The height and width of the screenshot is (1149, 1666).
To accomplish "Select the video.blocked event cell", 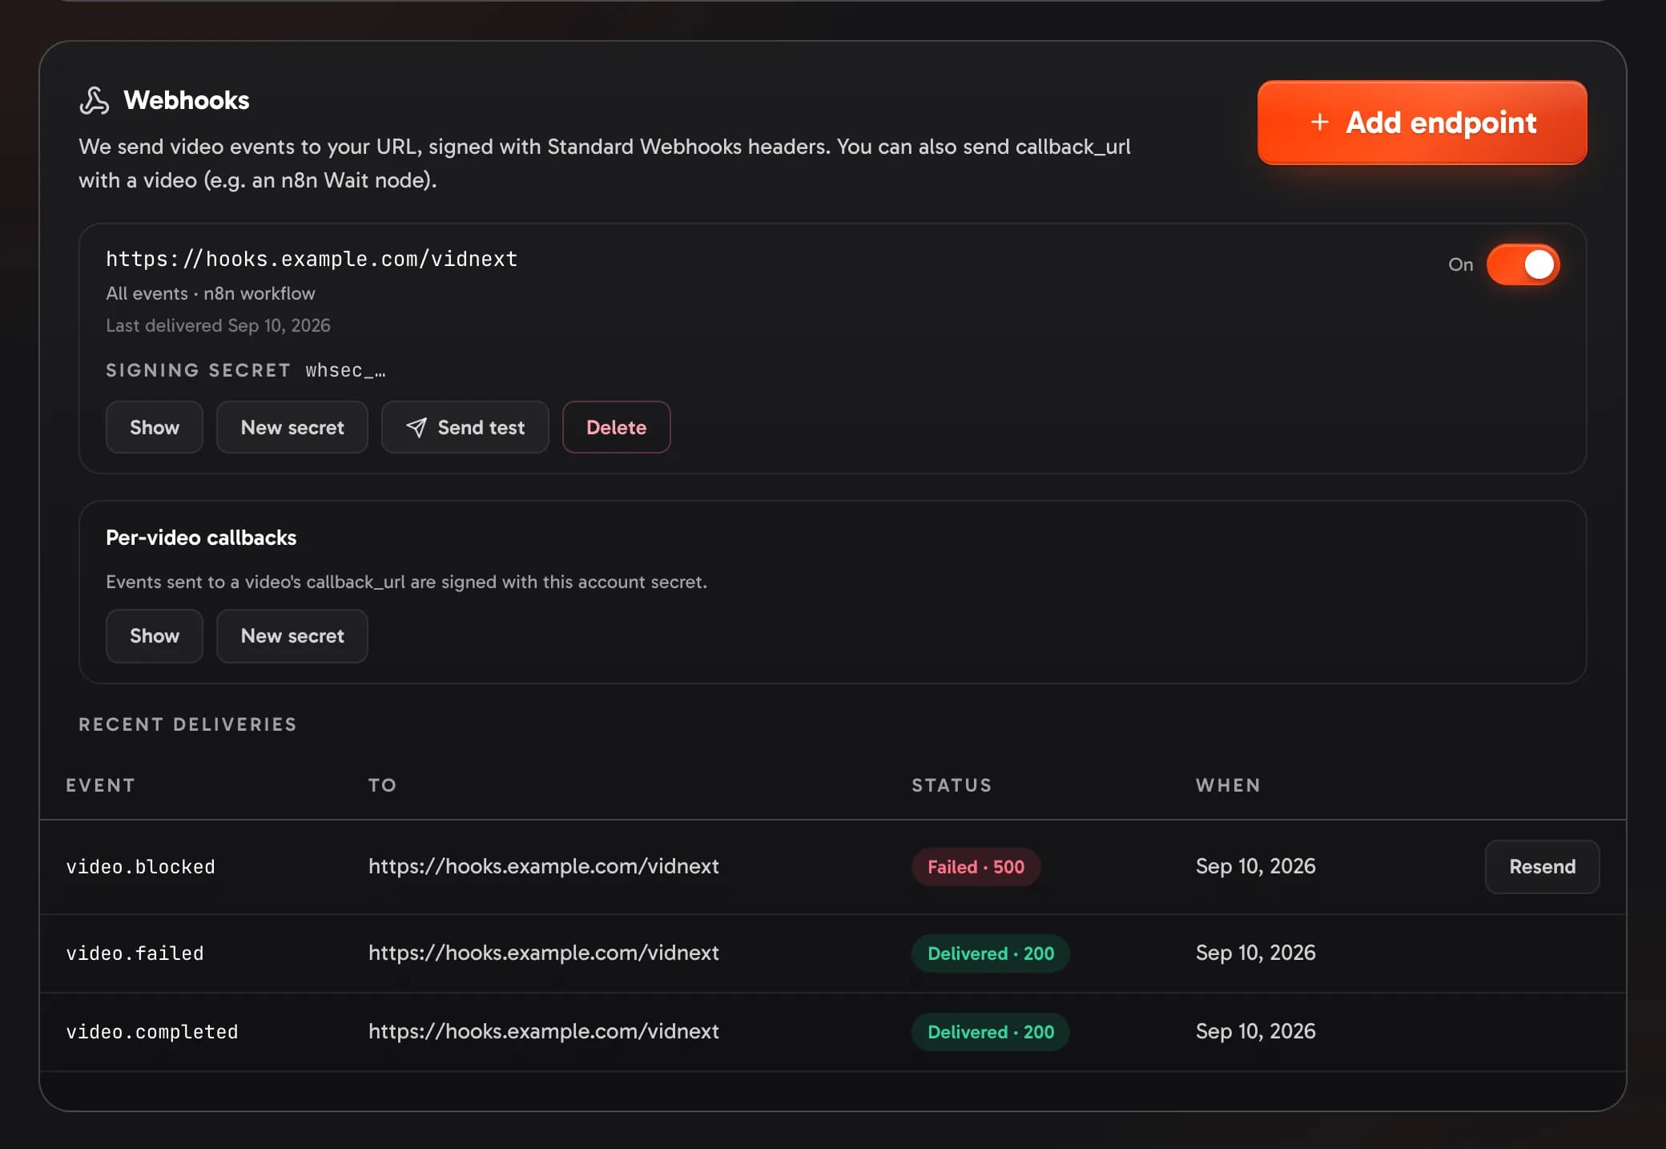I will (x=140, y=867).
